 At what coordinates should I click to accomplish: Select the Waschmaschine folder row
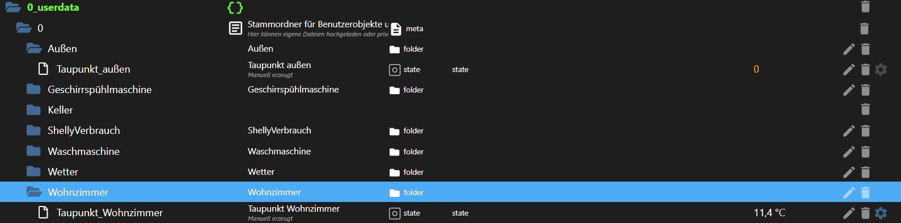(x=450, y=152)
